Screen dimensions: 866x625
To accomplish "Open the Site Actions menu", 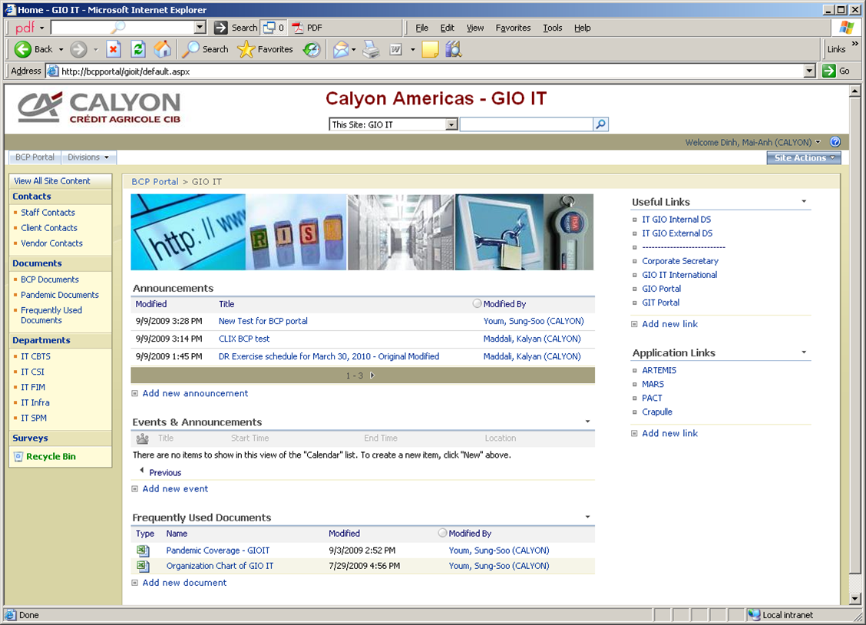I will coord(804,158).
